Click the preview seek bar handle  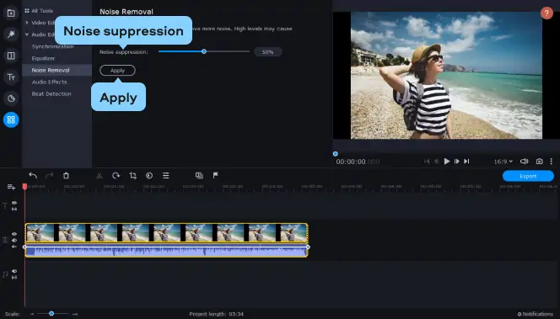[x=336, y=154]
